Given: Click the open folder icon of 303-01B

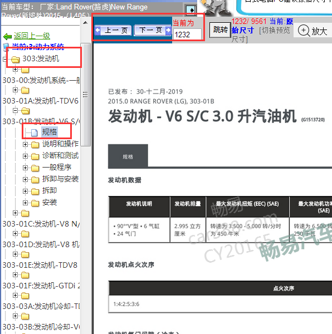Looking at the screenshot, I should [26, 111].
